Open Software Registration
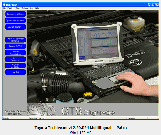Screen dimensions: 161x135 (x=15, y=53)
